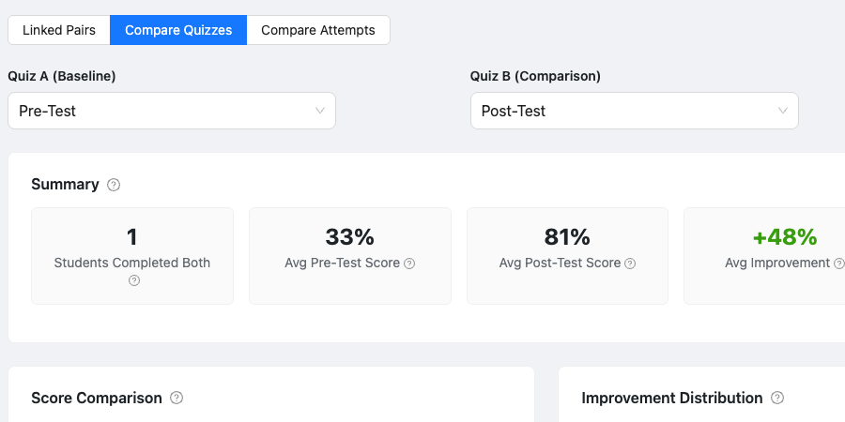The width and height of the screenshot is (845, 422).
Task: Click the Pre-Test dropdown chevron arrow
Action: [x=320, y=111]
